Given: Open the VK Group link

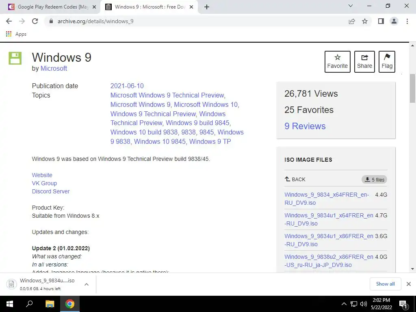Looking at the screenshot, I should (x=44, y=183).
